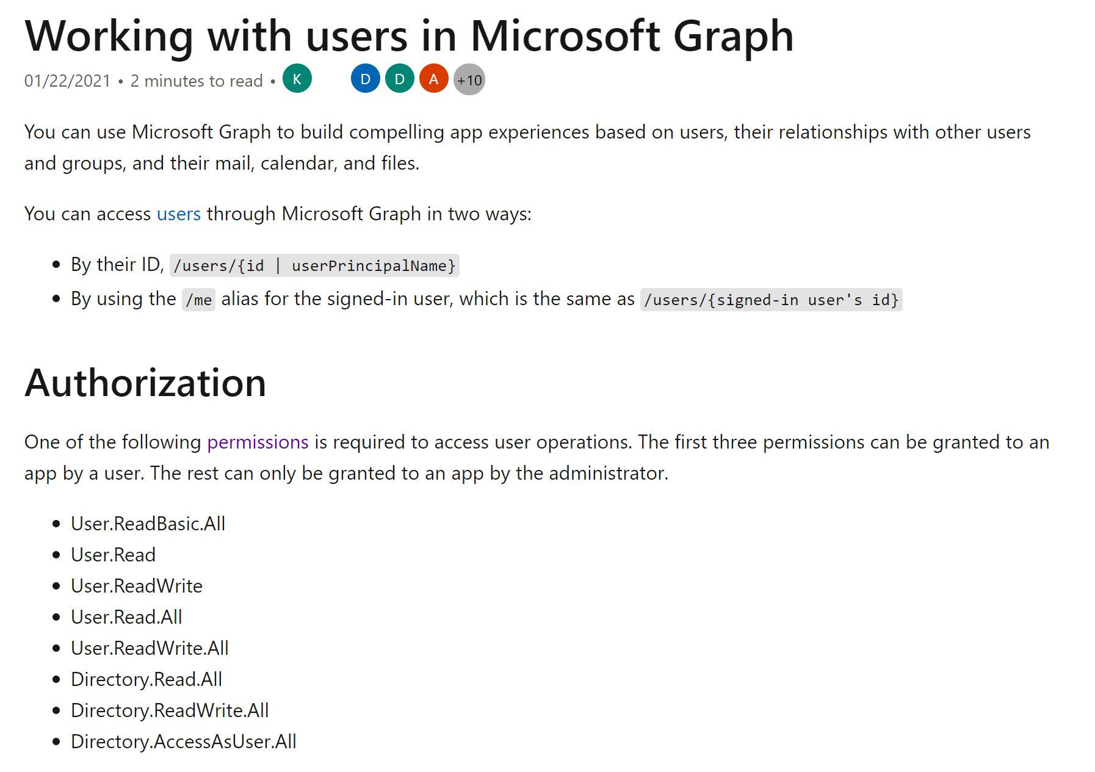Click the User.Read permission item
The height and width of the screenshot is (772, 1095).
pyautogui.click(x=114, y=555)
